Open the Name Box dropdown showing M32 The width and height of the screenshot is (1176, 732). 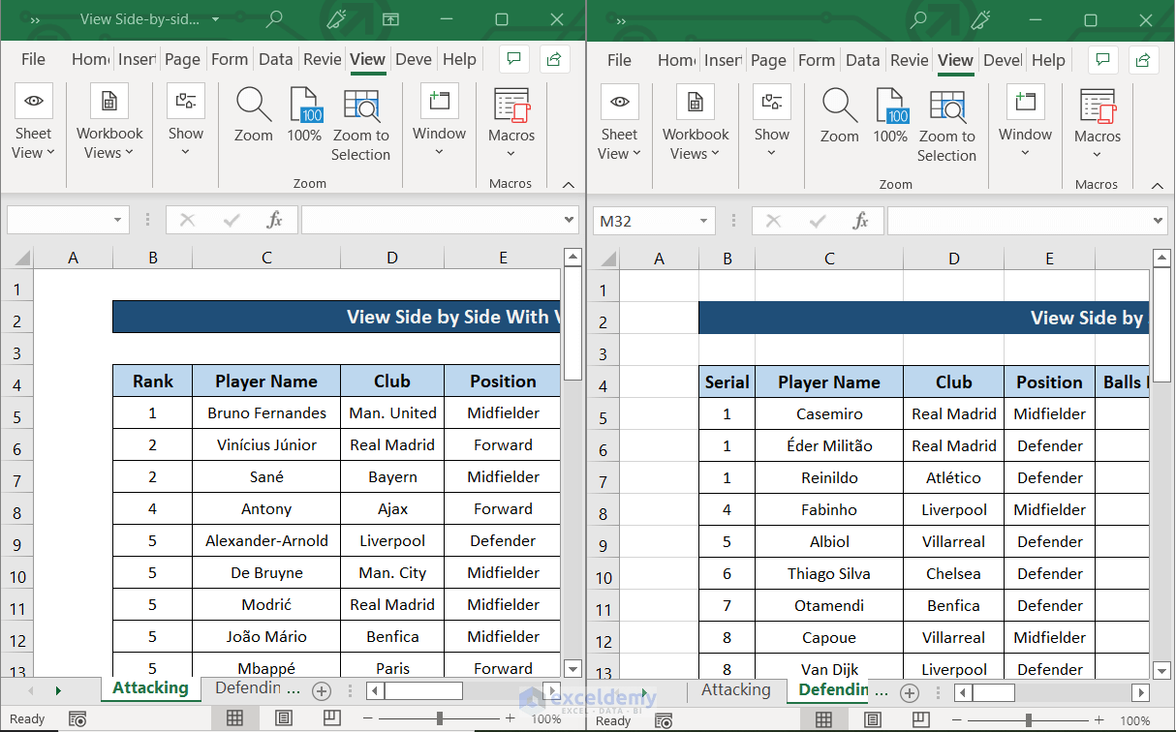703,221
